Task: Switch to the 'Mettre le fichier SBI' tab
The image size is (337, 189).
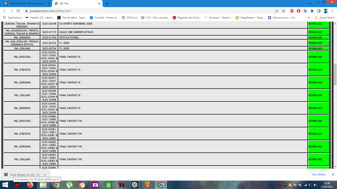Action: click(x=26, y=4)
